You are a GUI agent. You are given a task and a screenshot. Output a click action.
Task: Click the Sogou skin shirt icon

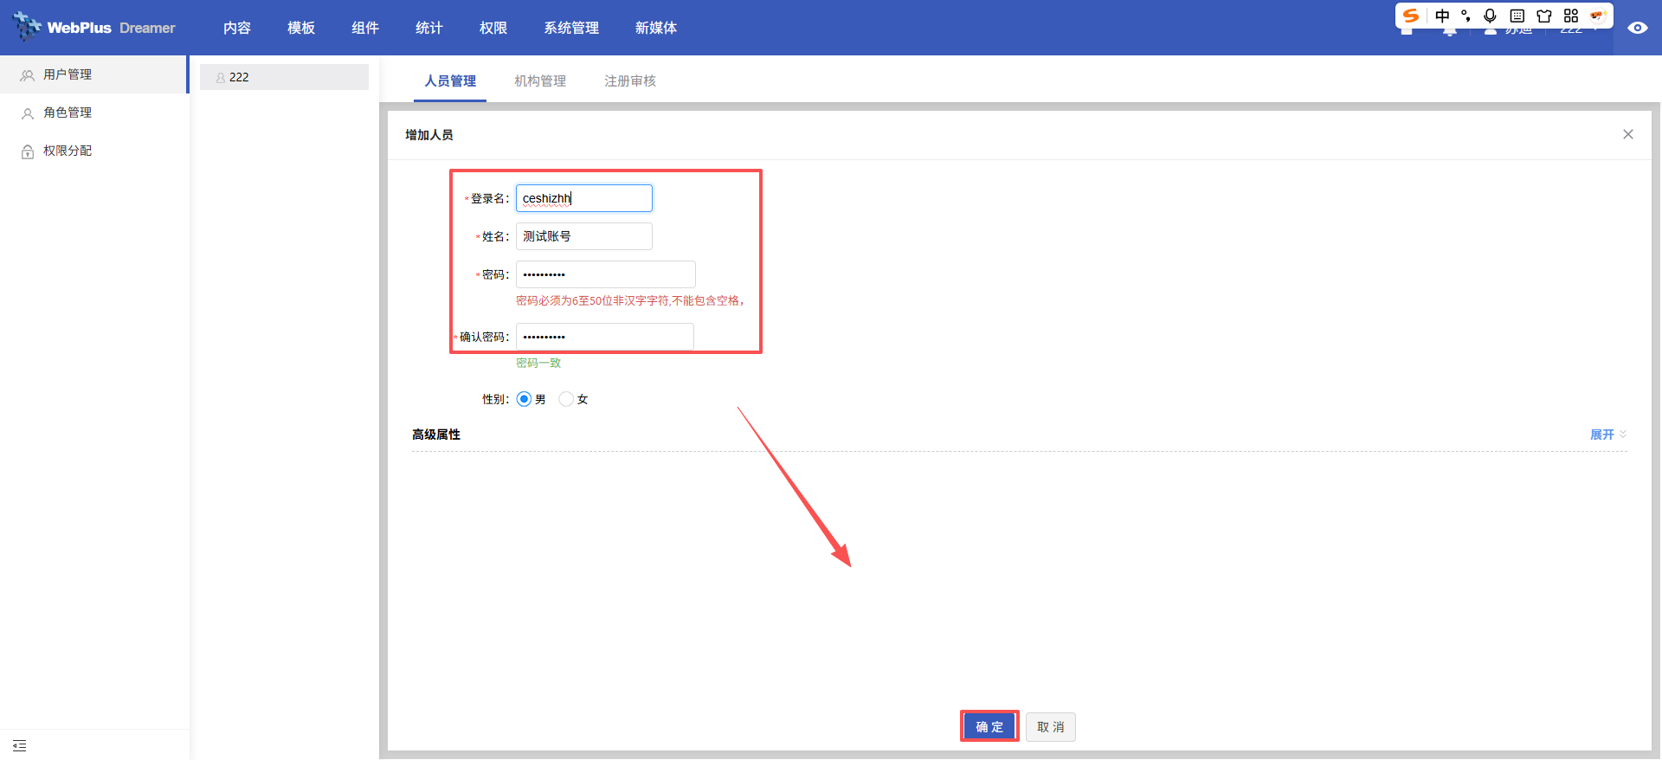click(x=1543, y=16)
